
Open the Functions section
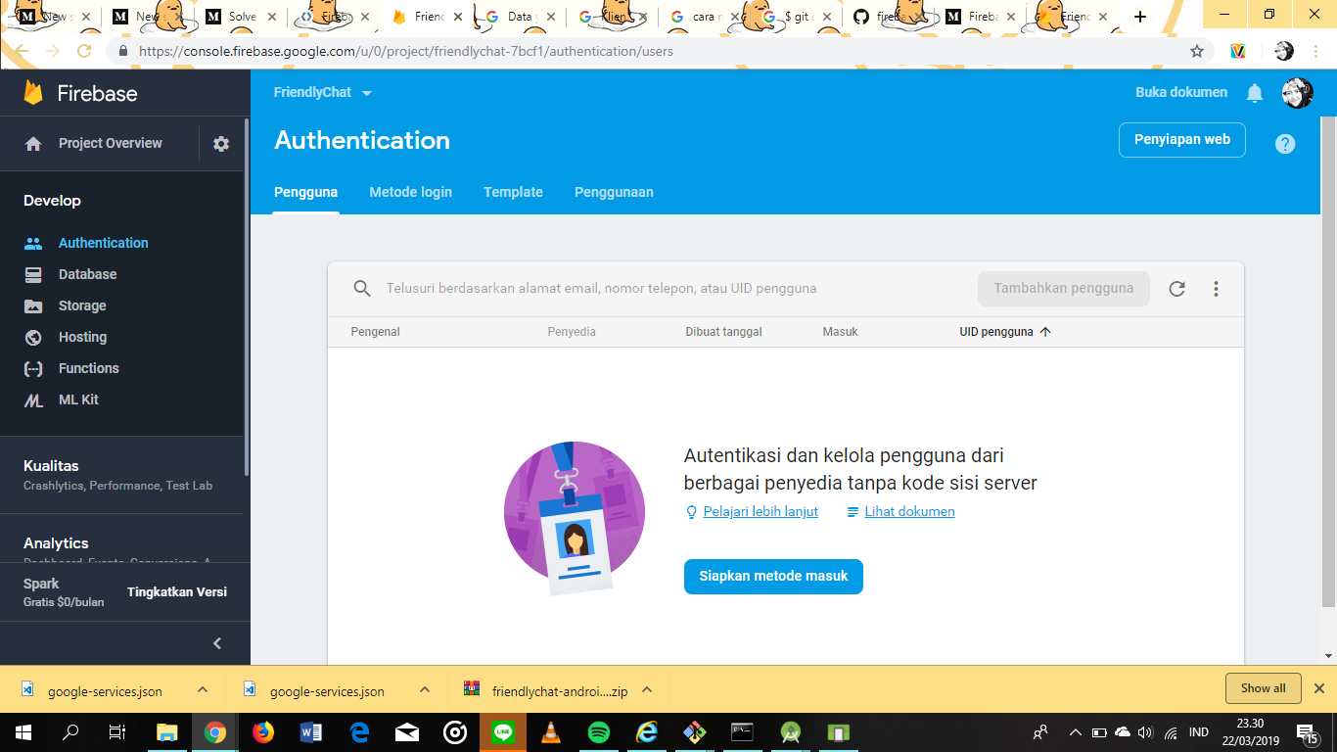(x=88, y=368)
